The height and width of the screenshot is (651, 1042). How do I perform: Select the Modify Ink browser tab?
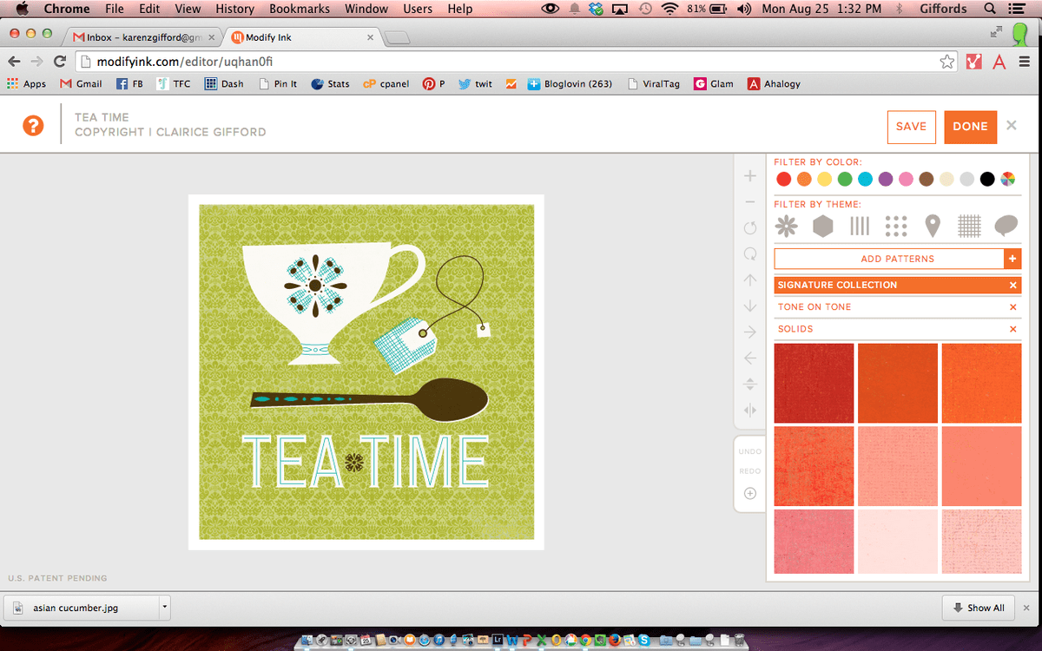pyautogui.click(x=302, y=37)
